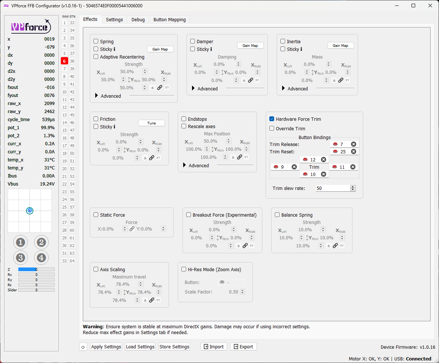Click the link icon in Endstops panel
The height and width of the screenshot is (363, 439).
click(240, 157)
